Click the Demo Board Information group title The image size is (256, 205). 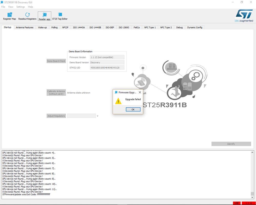[x=80, y=52]
